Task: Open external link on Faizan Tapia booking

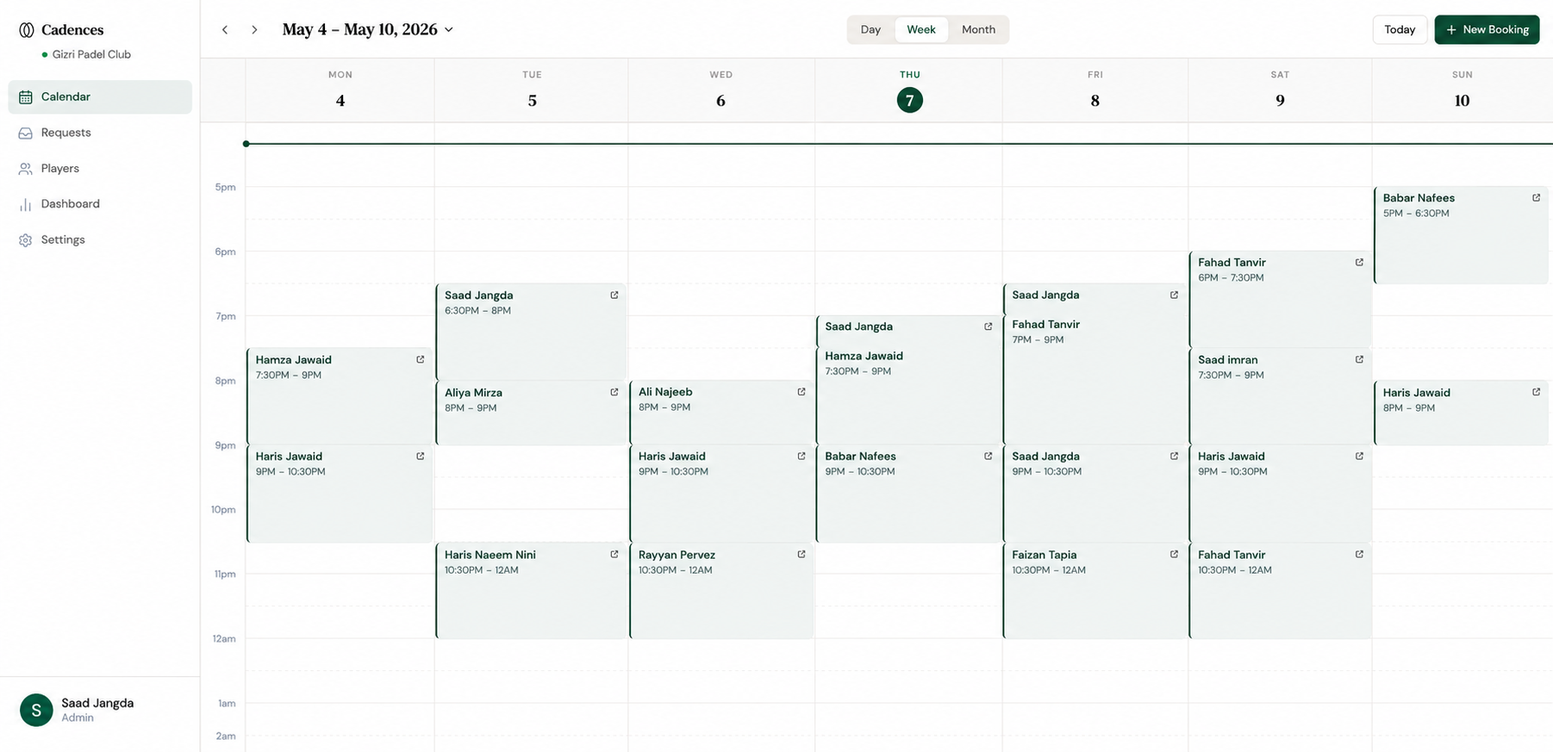Action: [x=1174, y=555]
